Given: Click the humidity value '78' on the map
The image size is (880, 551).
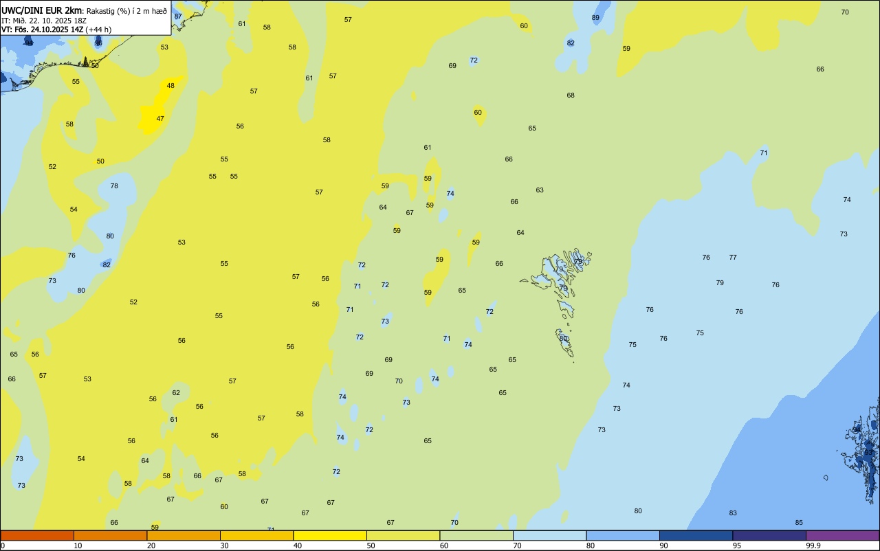Looking at the screenshot, I should (x=114, y=186).
